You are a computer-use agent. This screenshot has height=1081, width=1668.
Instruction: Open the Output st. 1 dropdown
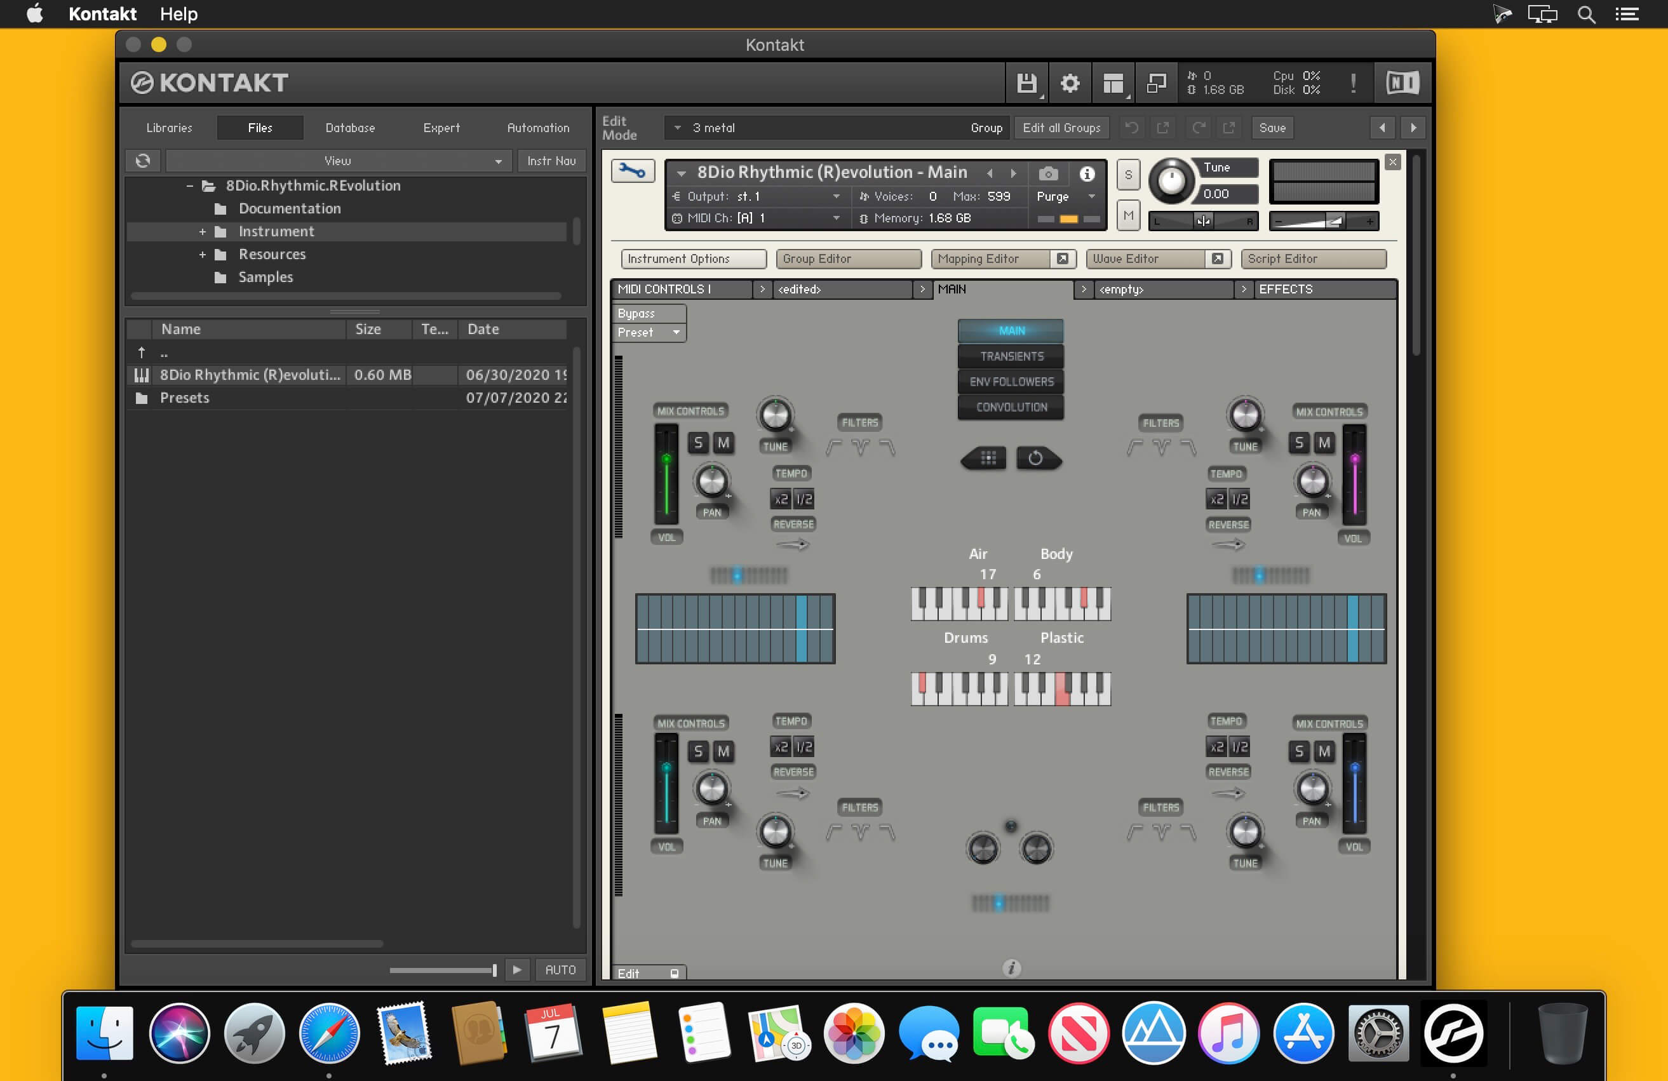click(757, 196)
